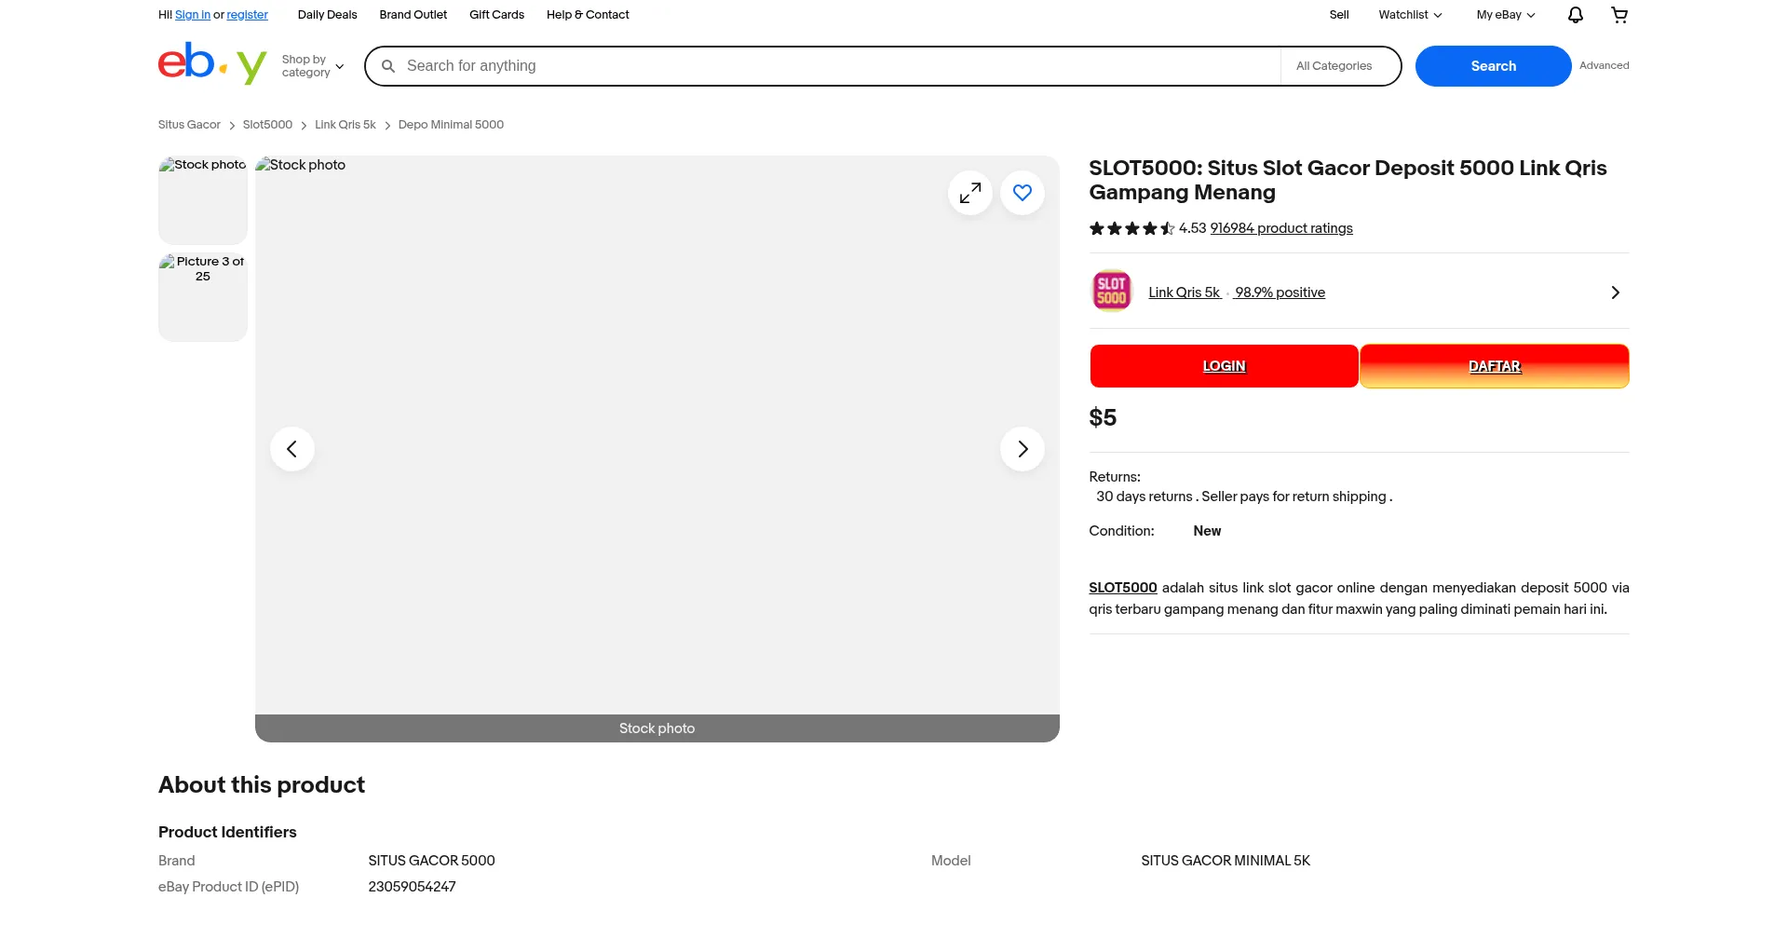Viewport: 1788px width, 925px height.
Task: Add item to watchlist with heart
Action: pos(1022,193)
